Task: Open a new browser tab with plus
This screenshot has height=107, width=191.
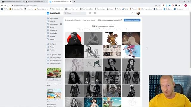Action: click(x=74, y=2)
